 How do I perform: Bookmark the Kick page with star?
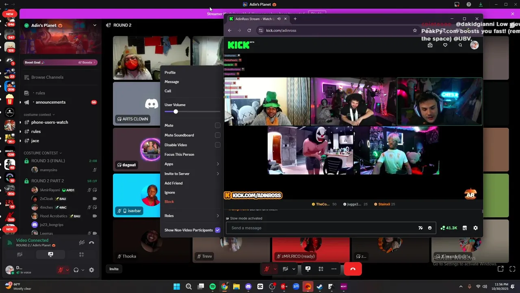415,30
